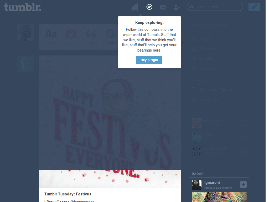Viewport: 269px width, 202px height.
Task: Click the Customize eye icon
Action: [x=194, y=68]
